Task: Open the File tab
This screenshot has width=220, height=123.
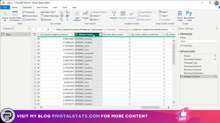Action: [5, 8]
